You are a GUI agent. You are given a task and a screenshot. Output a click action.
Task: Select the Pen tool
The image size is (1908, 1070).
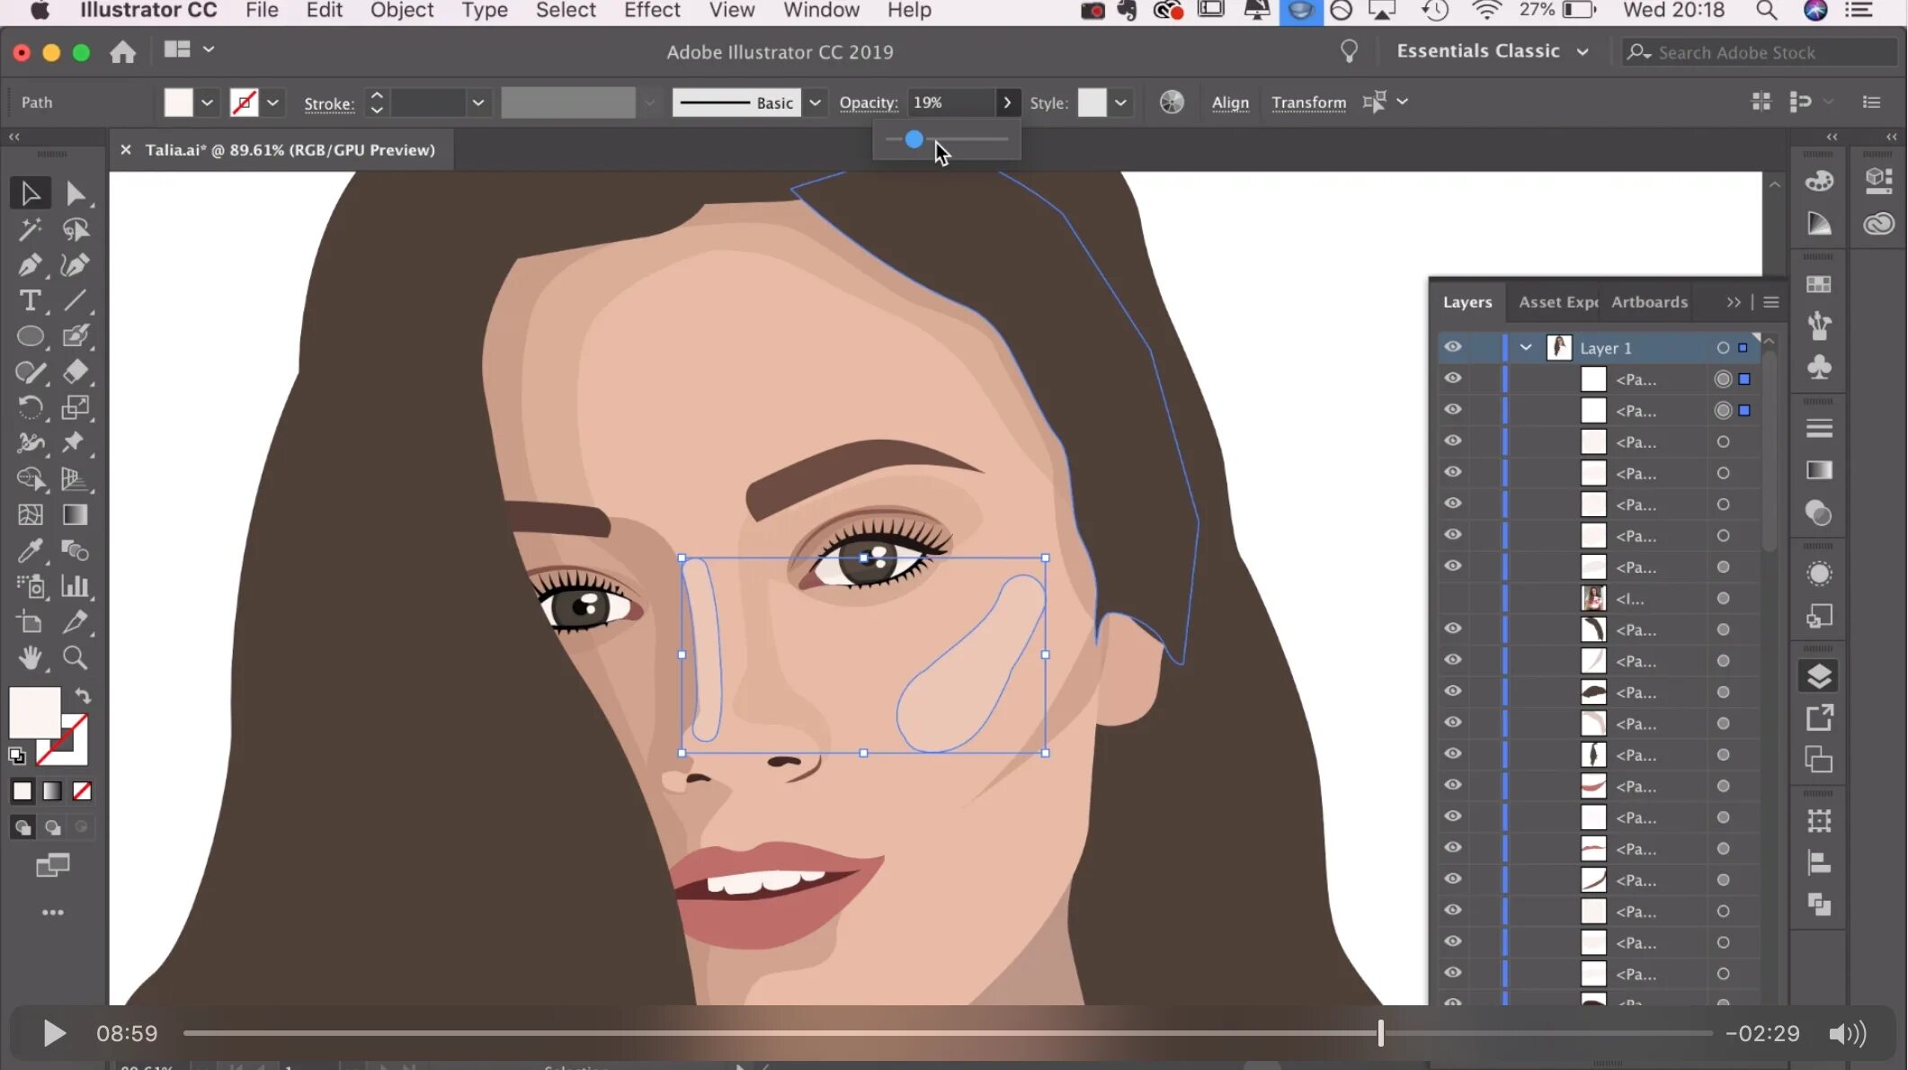[x=29, y=265]
